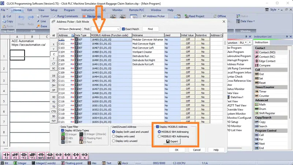Select Display only unused option
The height and width of the screenshot is (165, 293).
coord(114,141)
